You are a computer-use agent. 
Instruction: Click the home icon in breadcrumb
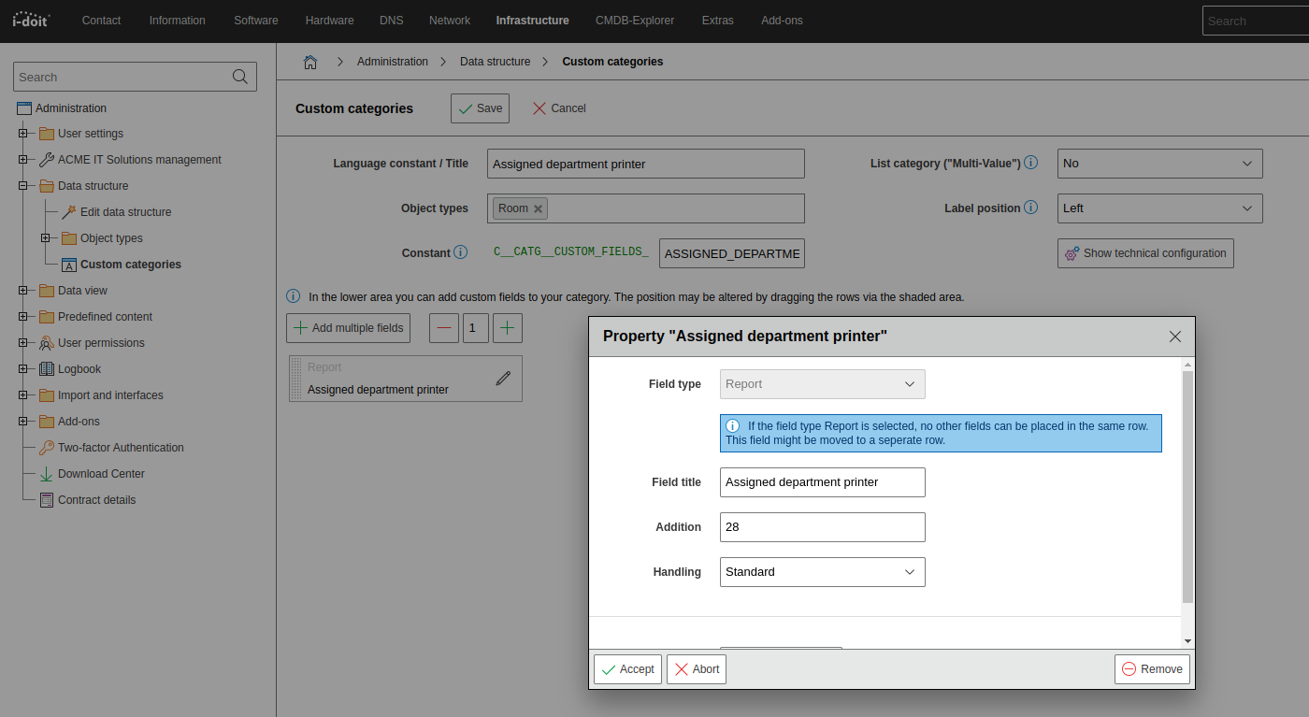click(x=310, y=62)
